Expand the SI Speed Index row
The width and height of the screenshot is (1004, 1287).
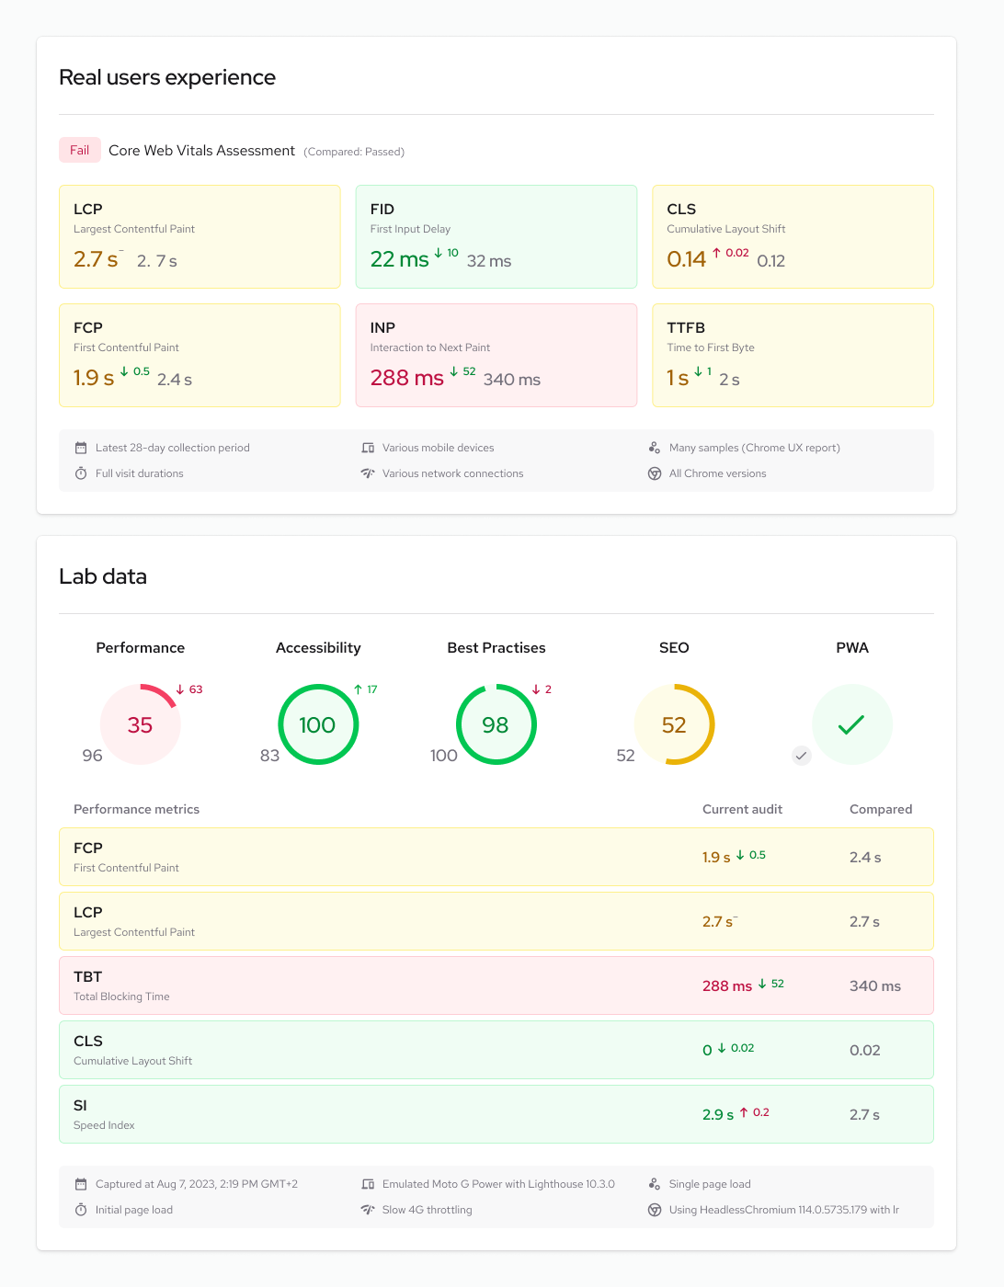click(496, 1114)
